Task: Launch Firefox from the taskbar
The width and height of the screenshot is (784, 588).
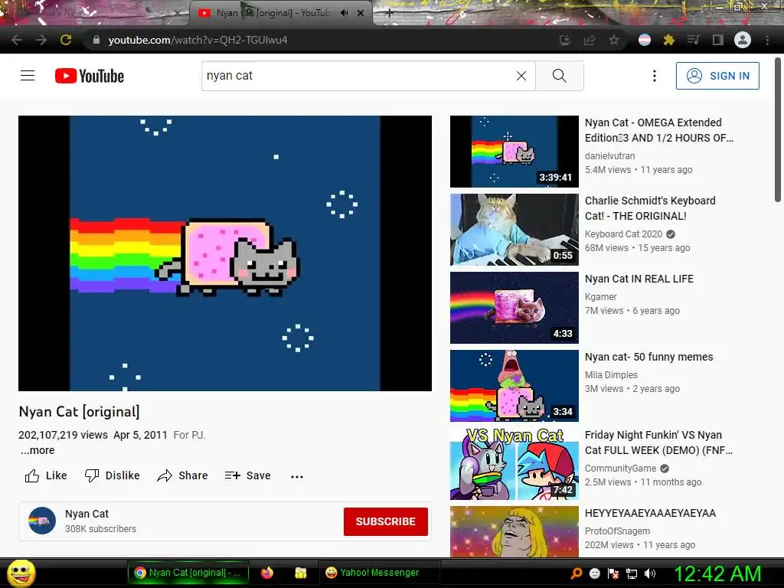Action: [267, 573]
